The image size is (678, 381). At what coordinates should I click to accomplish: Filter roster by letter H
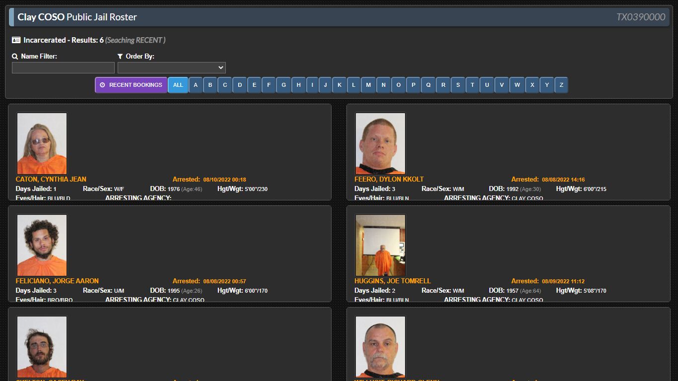[x=299, y=85]
